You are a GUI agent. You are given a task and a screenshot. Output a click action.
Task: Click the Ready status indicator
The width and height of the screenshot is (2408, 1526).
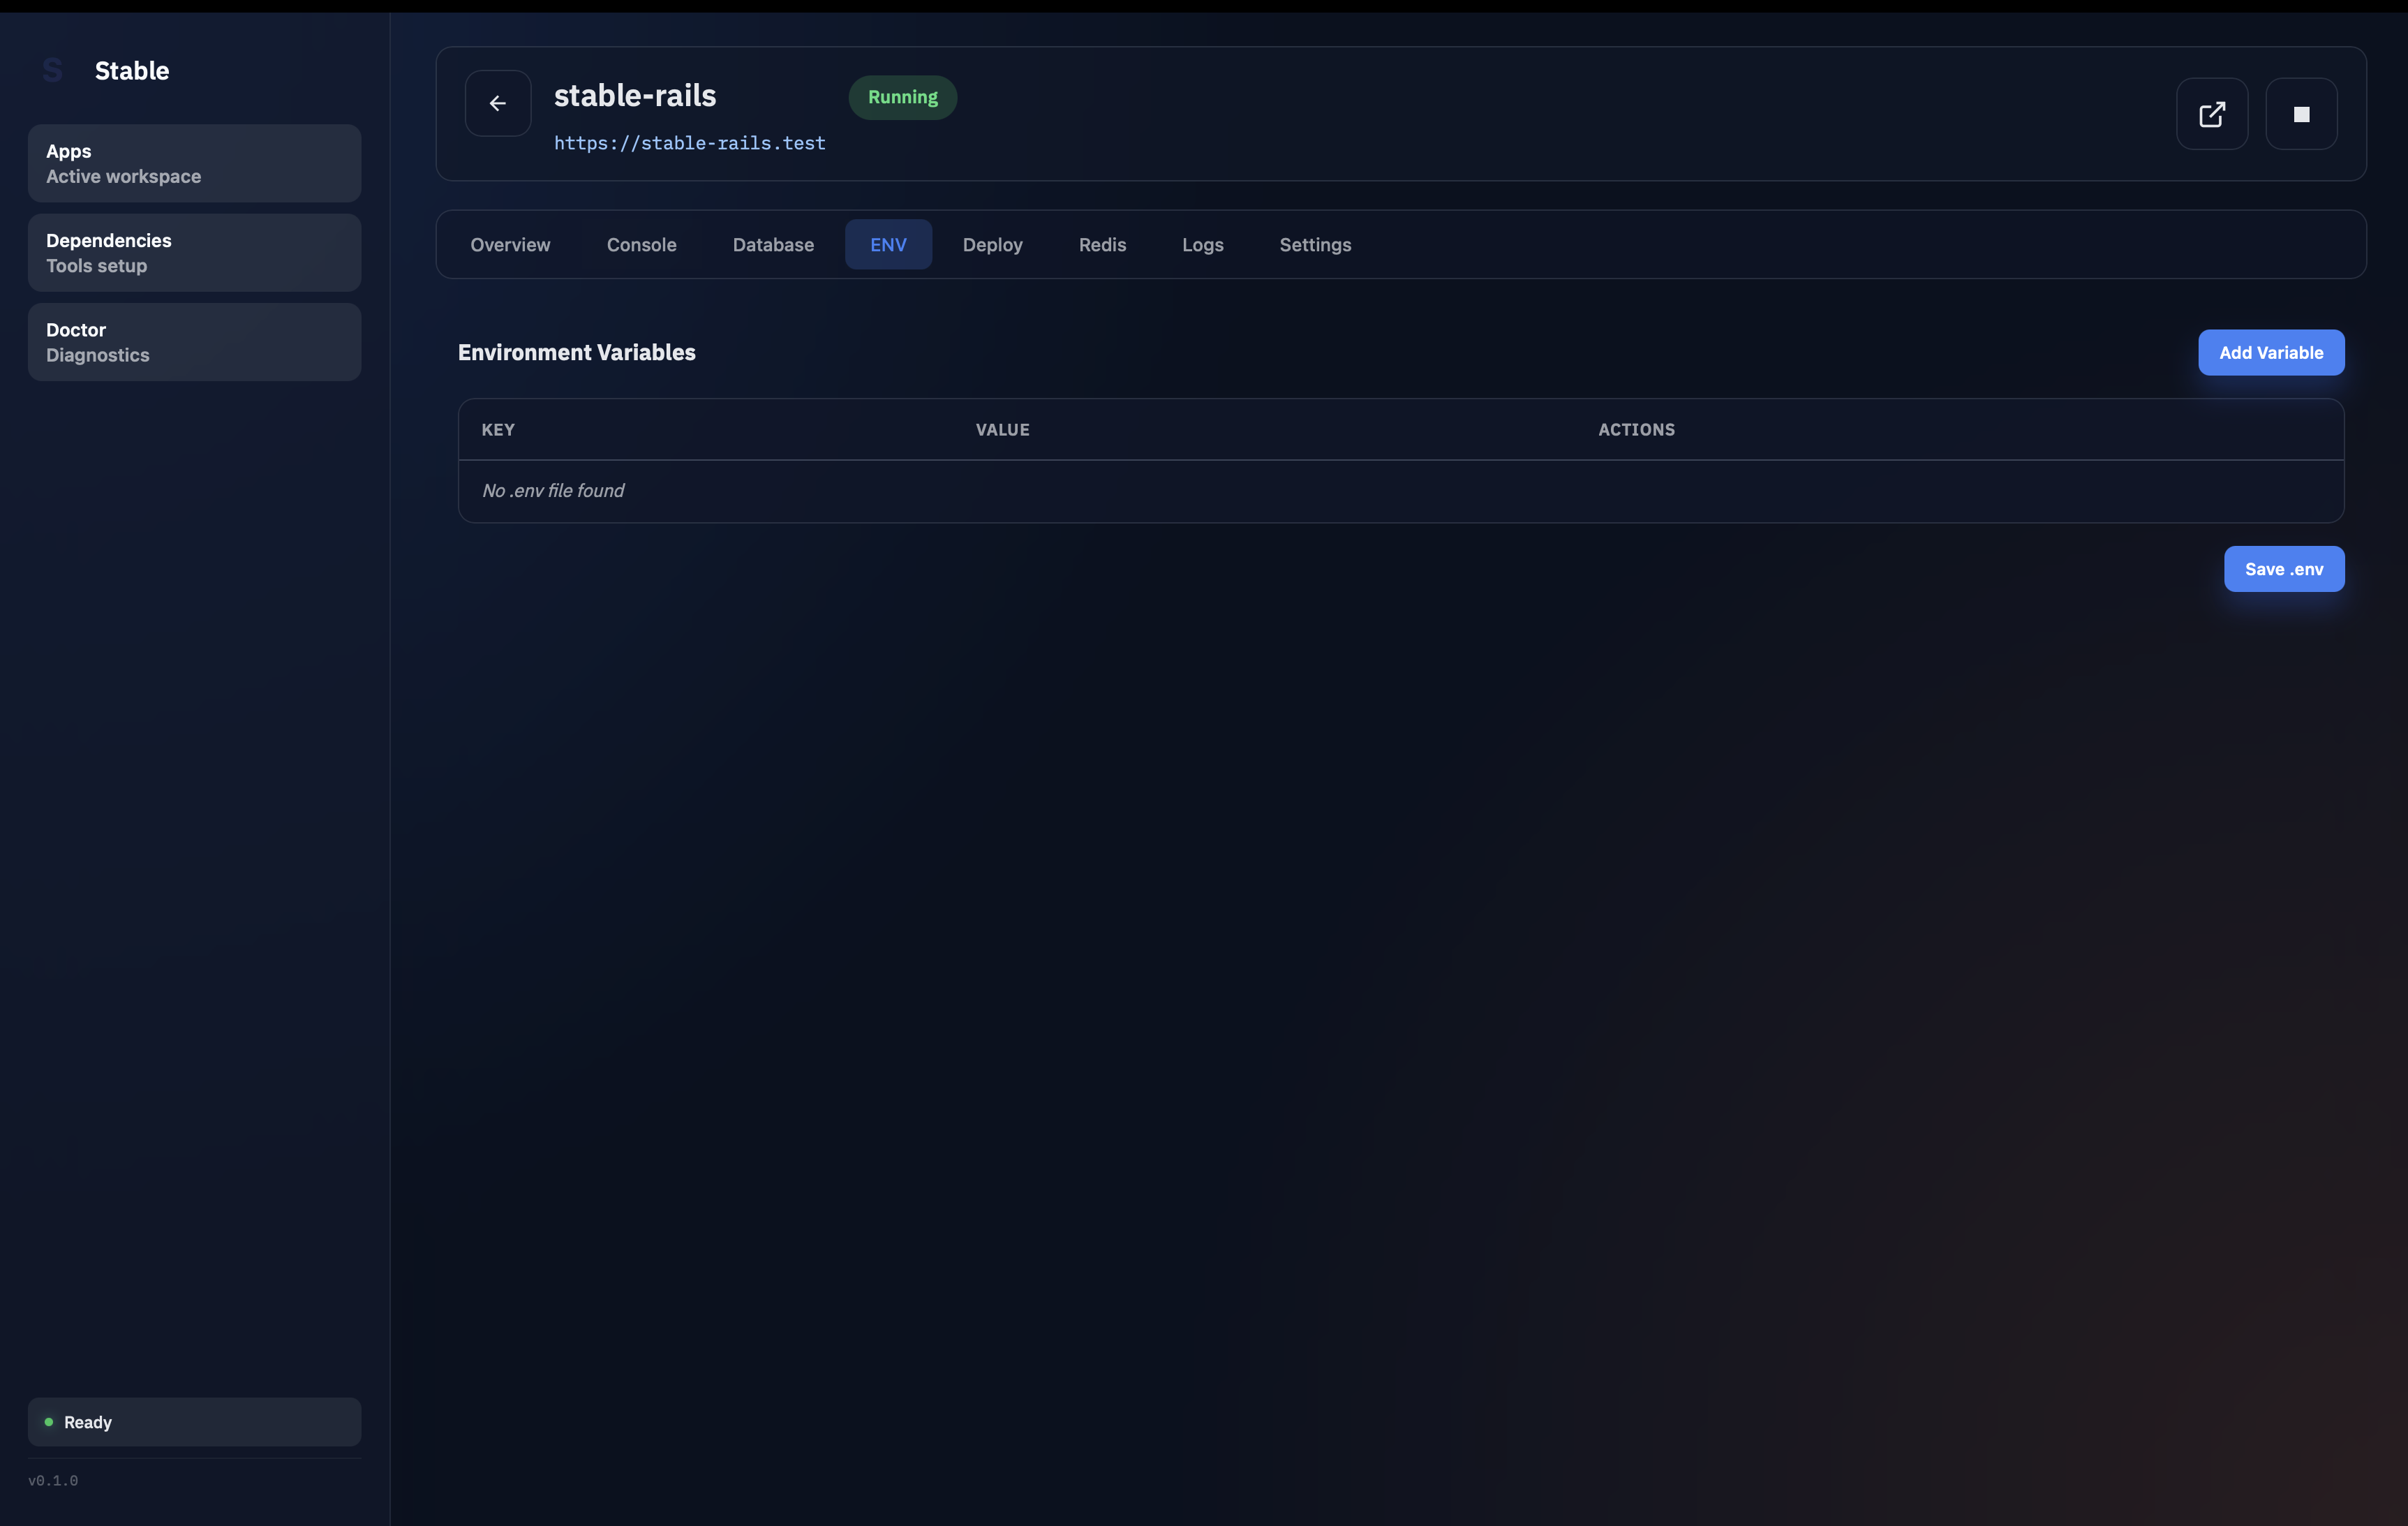click(x=194, y=1422)
